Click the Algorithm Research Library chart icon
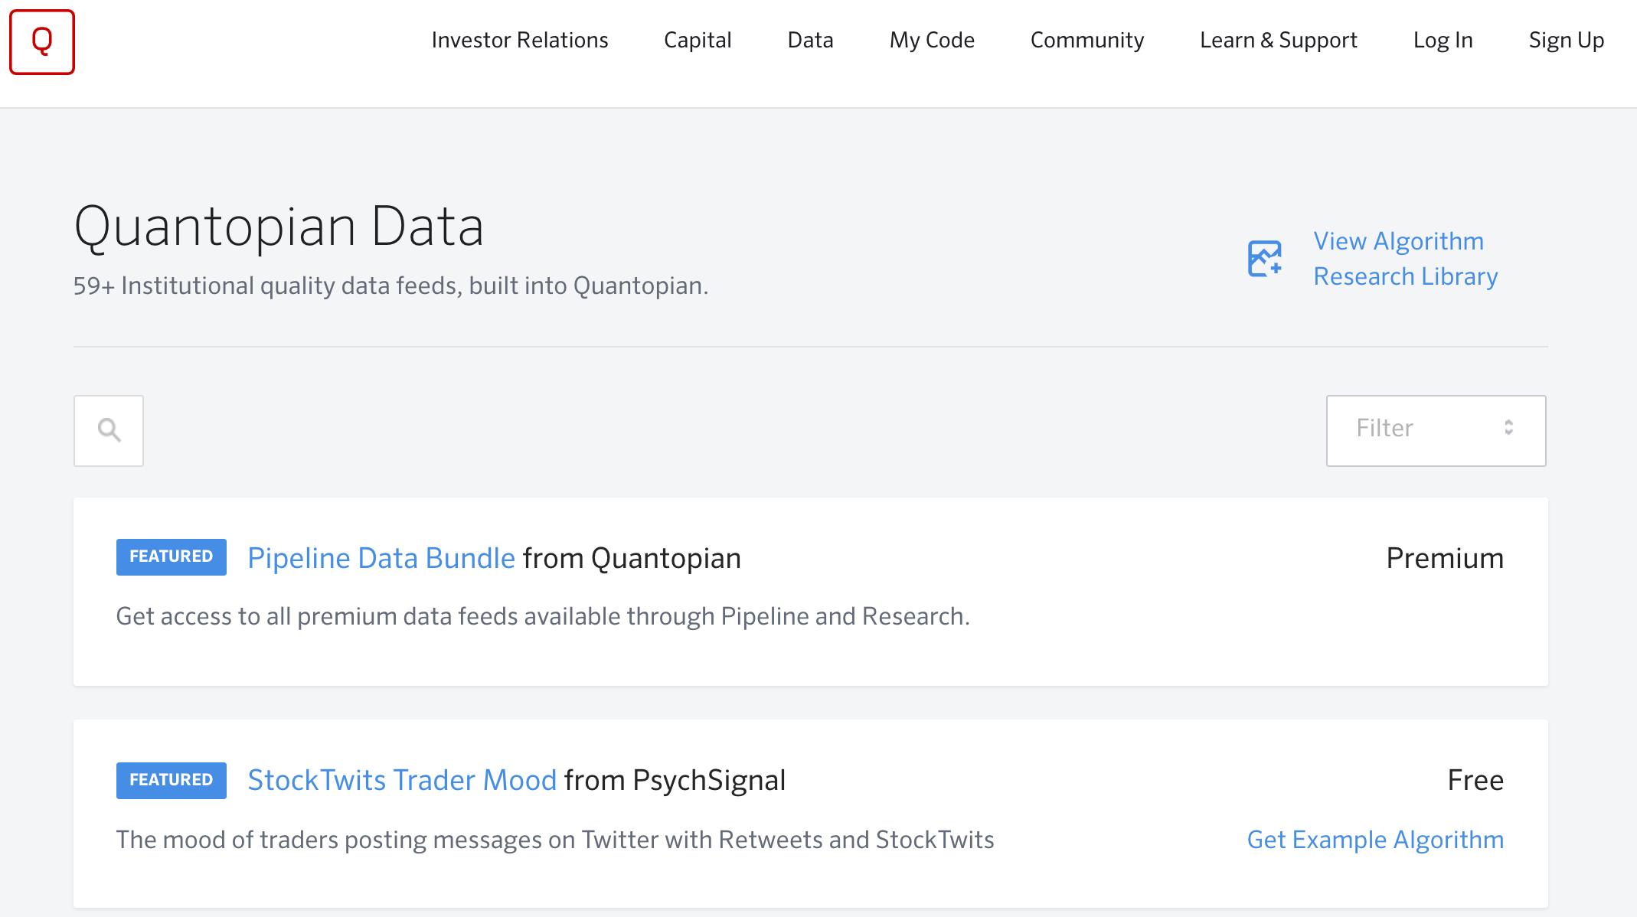1637x917 pixels. [x=1265, y=259]
